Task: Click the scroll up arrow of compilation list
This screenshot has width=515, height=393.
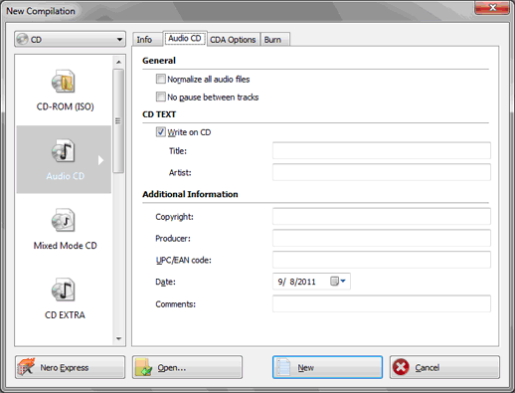Action: tap(118, 62)
